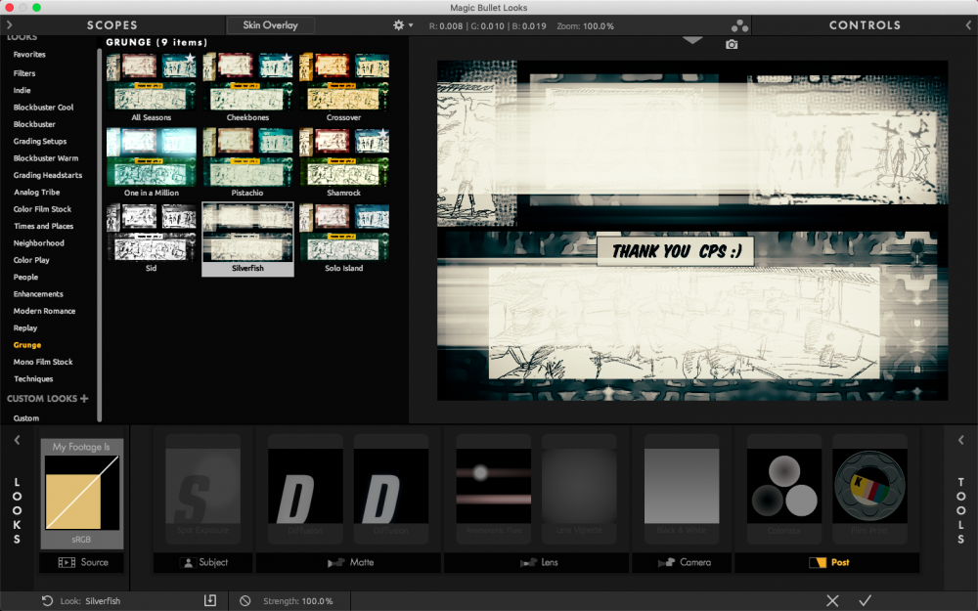Open the Color Play category
The image size is (978, 611).
31,260
